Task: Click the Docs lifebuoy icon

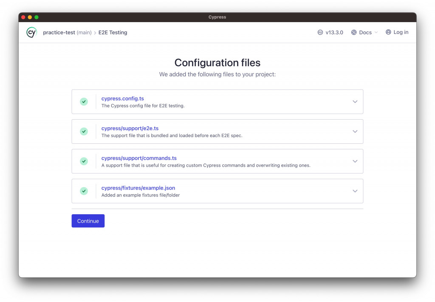Action: coord(354,32)
